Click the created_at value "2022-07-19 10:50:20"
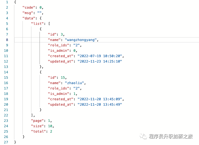The height and width of the screenshot is (145, 199). coord(100,56)
